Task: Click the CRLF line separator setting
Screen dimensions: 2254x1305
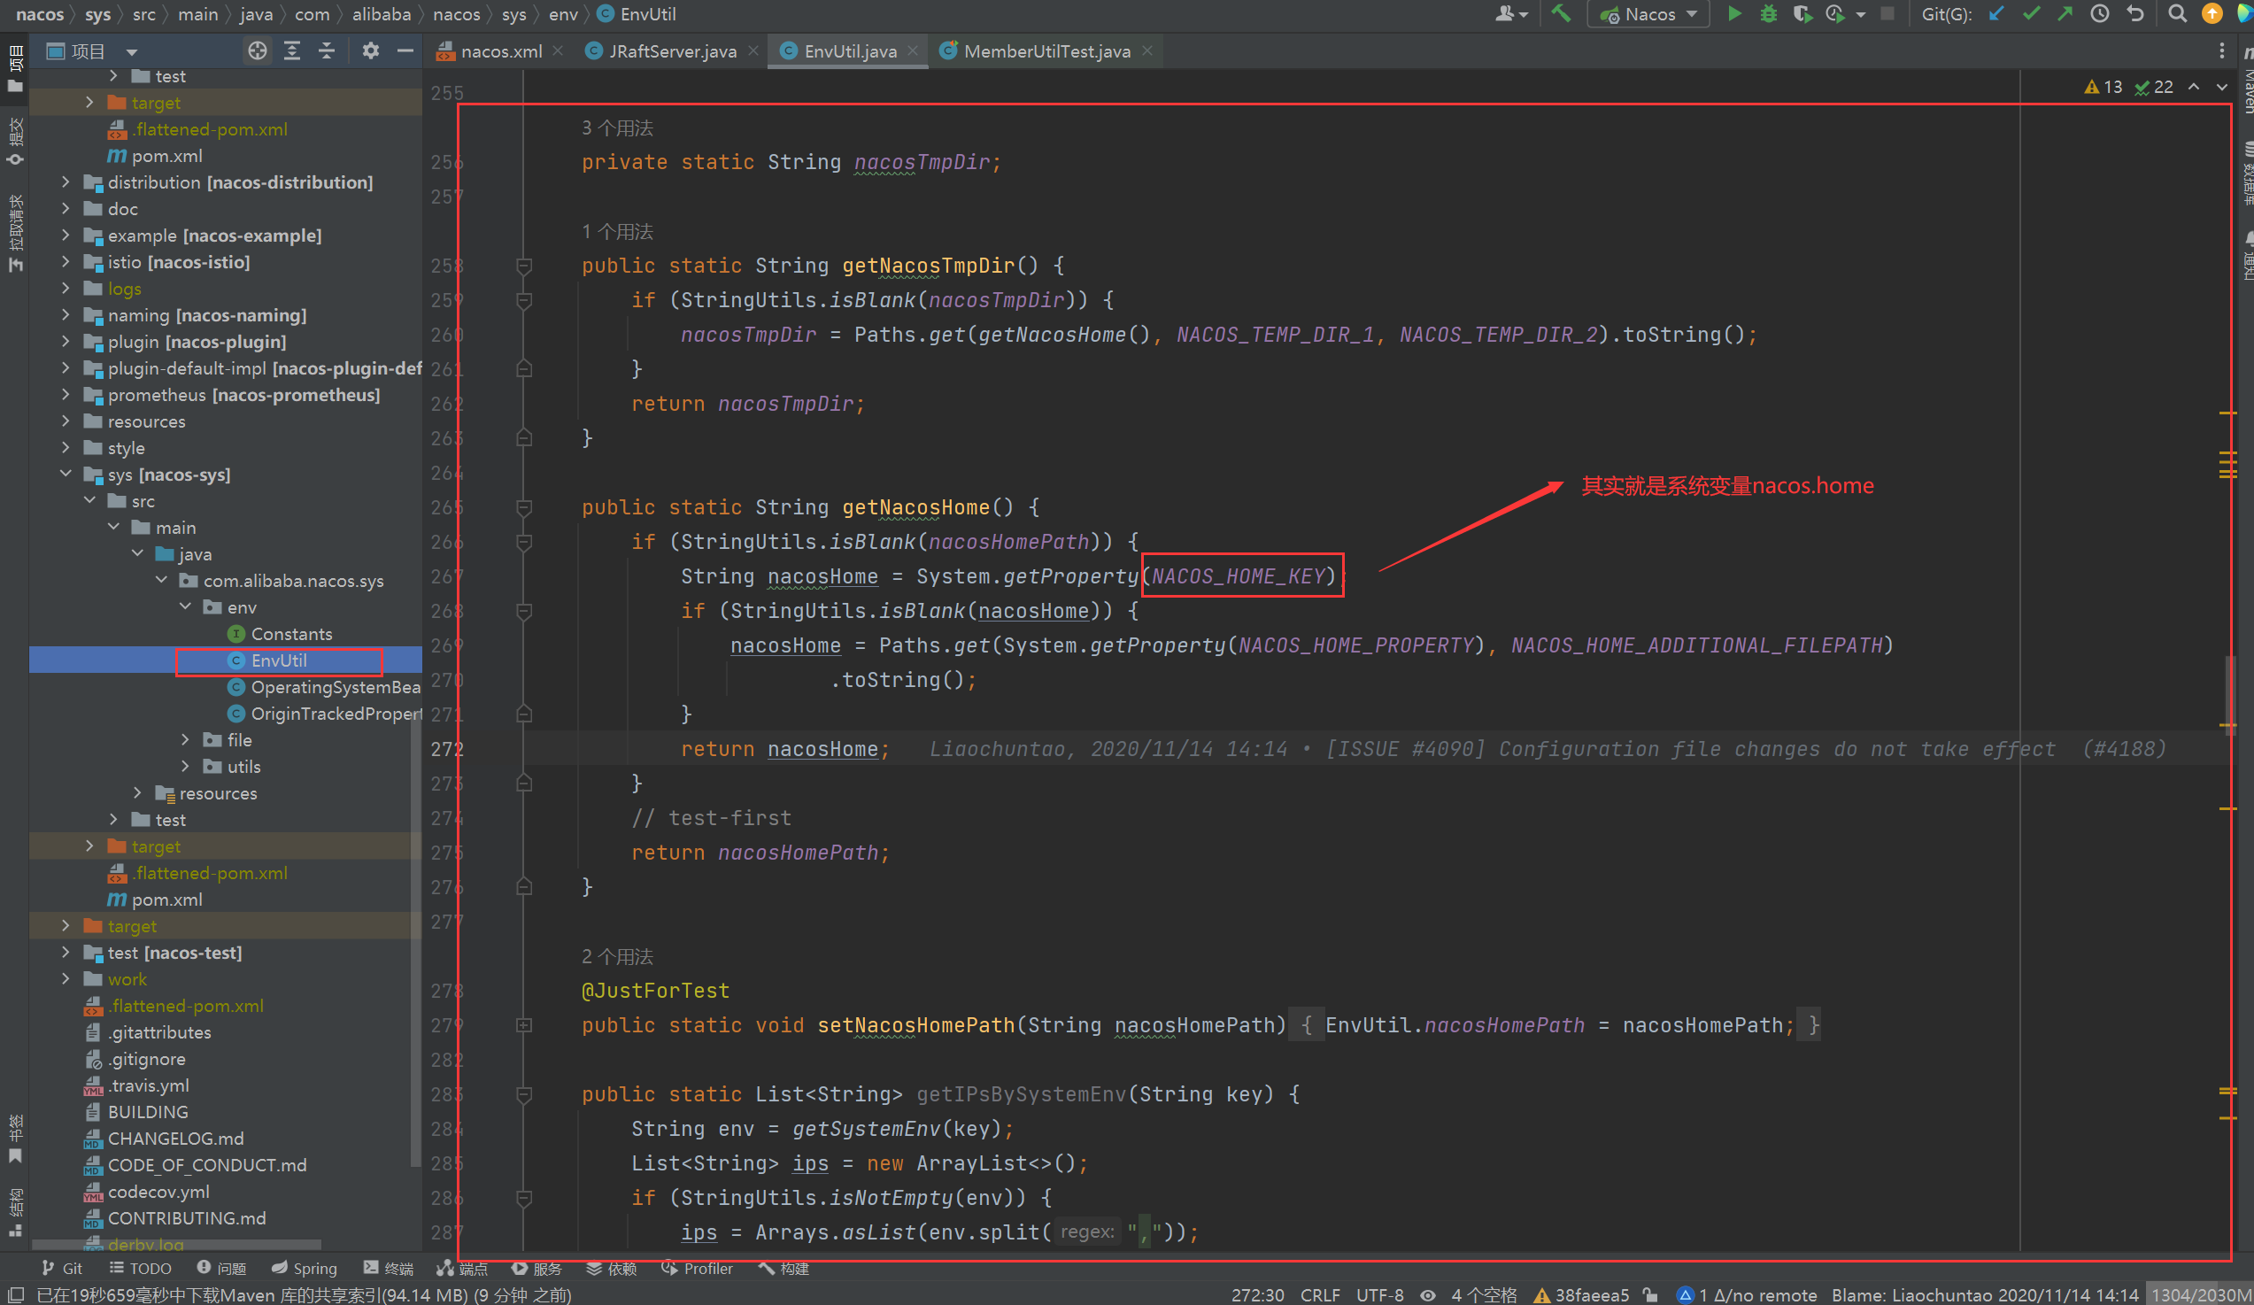Action: click(x=1320, y=1294)
